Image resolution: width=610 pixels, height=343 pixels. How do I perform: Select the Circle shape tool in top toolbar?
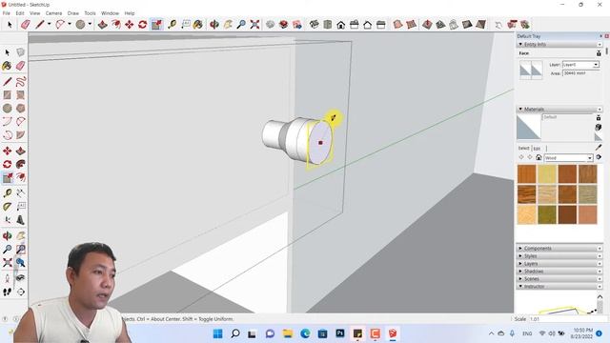click(80, 25)
